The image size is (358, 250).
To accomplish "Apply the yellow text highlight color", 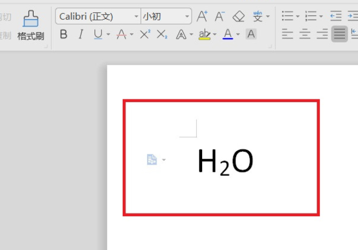I will pyautogui.click(x=204, y=34).
